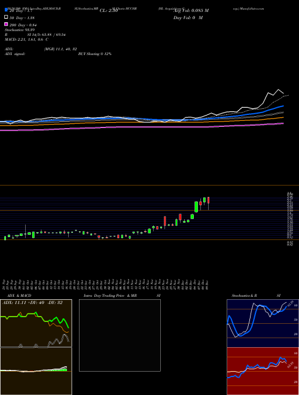Click the blue 20 Day legend swatch
The height and width of the screenshot is (395, 299).
pyautogui.click(x=6, y=10)
